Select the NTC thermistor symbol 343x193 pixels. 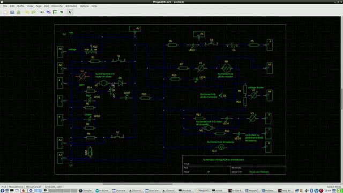90,152
